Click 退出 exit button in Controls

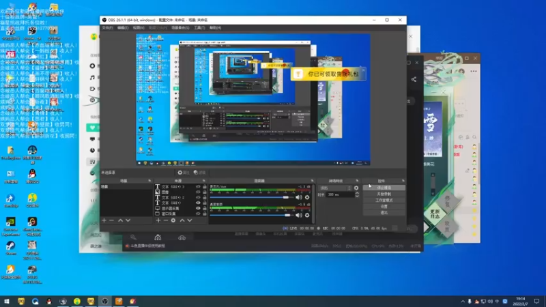(384, 213)
